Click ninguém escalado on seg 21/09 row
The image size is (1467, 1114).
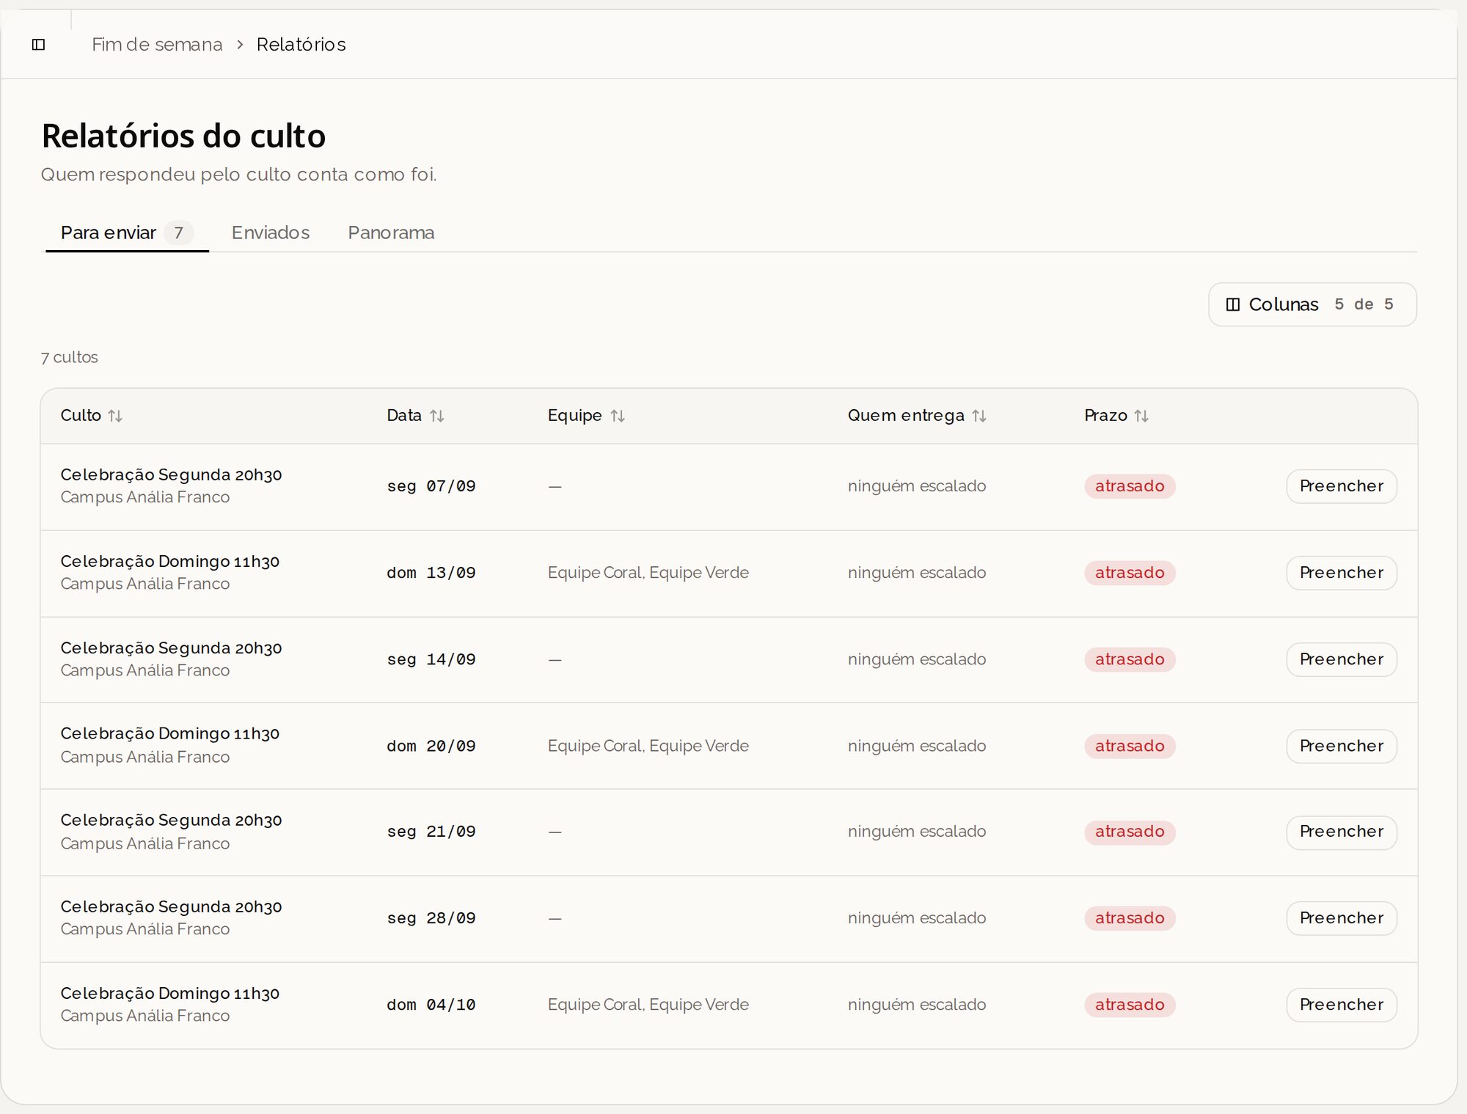917,832
